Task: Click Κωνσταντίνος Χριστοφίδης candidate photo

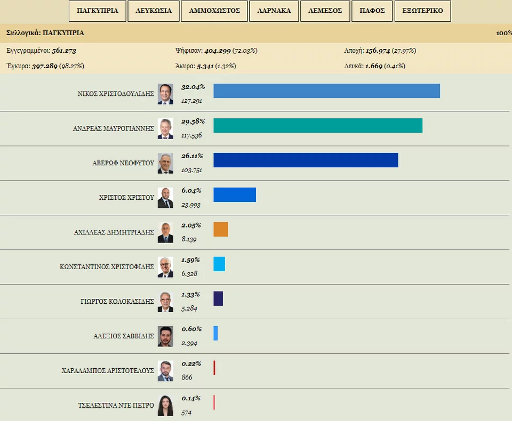Action: (x=165, y=267)
